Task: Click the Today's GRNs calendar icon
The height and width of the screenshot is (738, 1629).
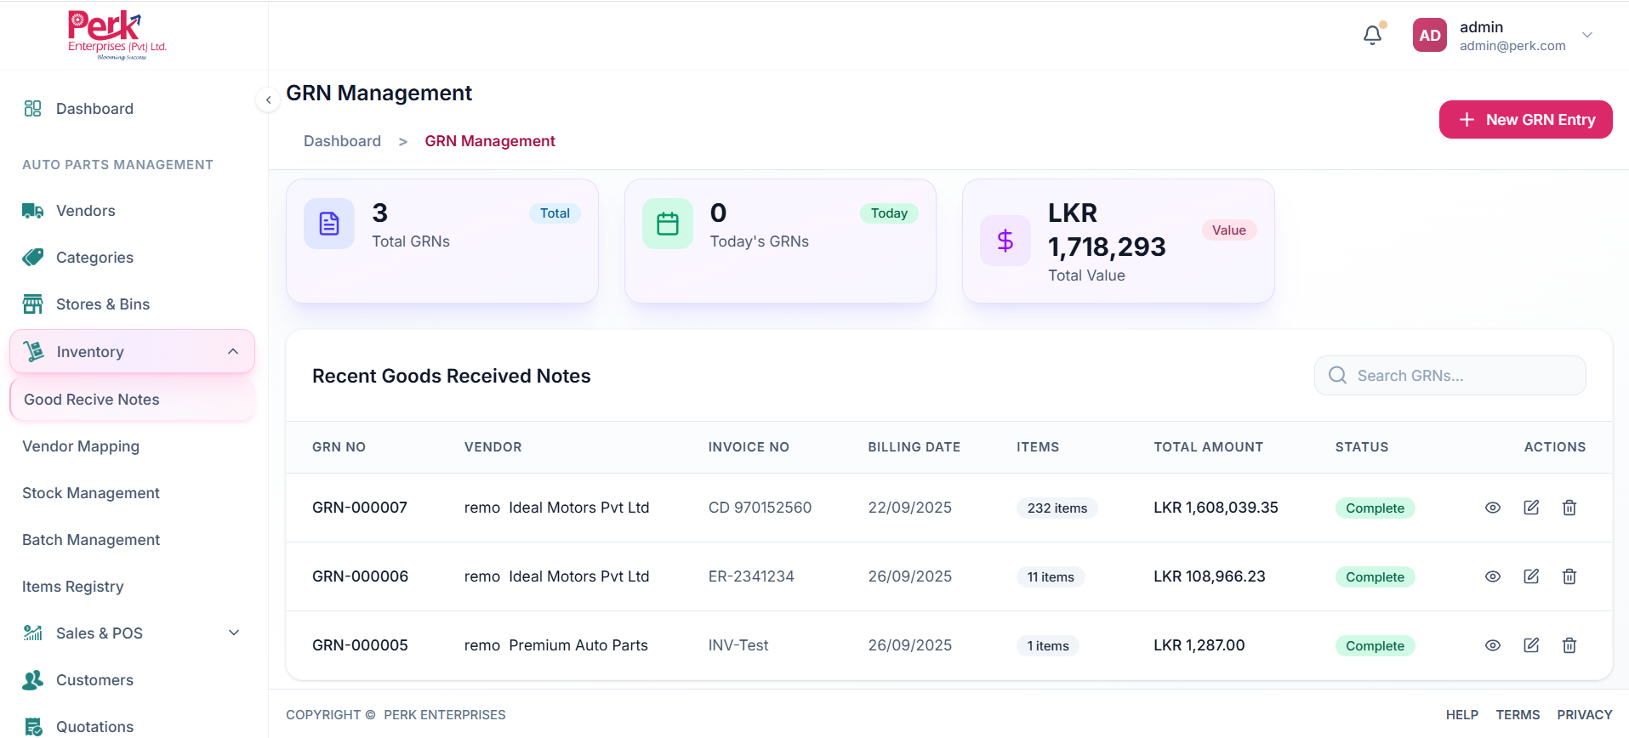Action: pyautogui.click(x=668, y=224)
